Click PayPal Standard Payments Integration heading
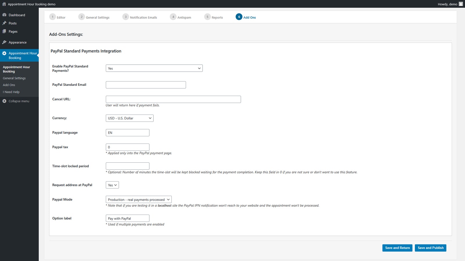The image size is (465, 261). click(x=86, y=51)
